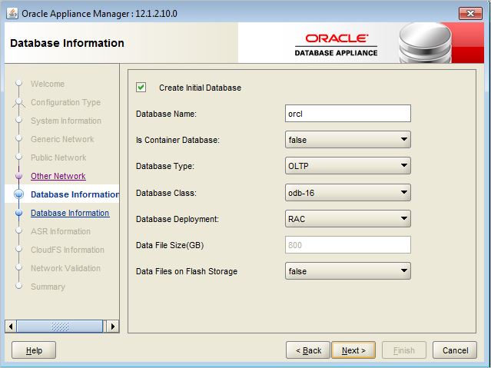Viewport: 491px width, 368px height.
Task: Click the Create Initial Database label
Action: tap(200, 88)
